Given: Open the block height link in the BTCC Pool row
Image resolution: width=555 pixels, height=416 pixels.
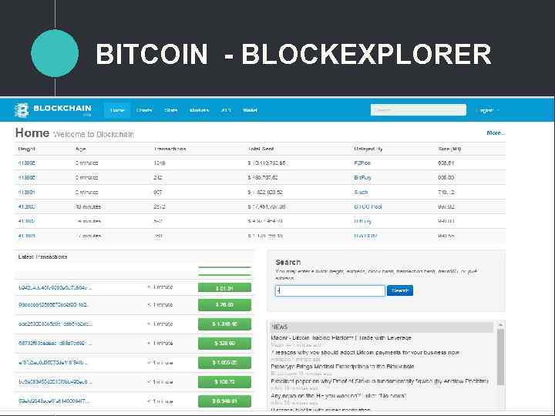Looking at the screenshot, I should click(26, 206).
